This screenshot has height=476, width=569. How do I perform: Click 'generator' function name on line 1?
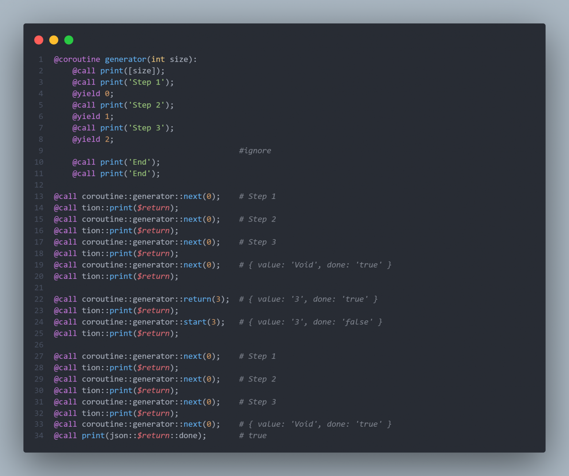point(125,59)
